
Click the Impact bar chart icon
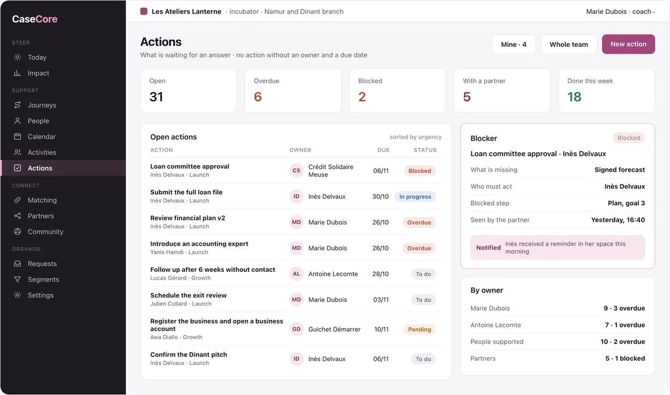pos(17,73)
